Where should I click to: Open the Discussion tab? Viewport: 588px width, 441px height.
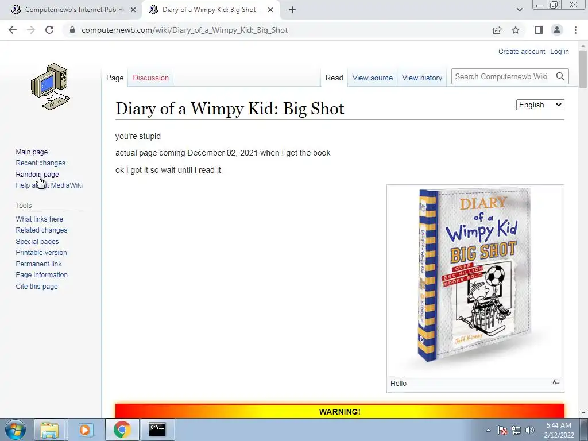pos(151,78)
